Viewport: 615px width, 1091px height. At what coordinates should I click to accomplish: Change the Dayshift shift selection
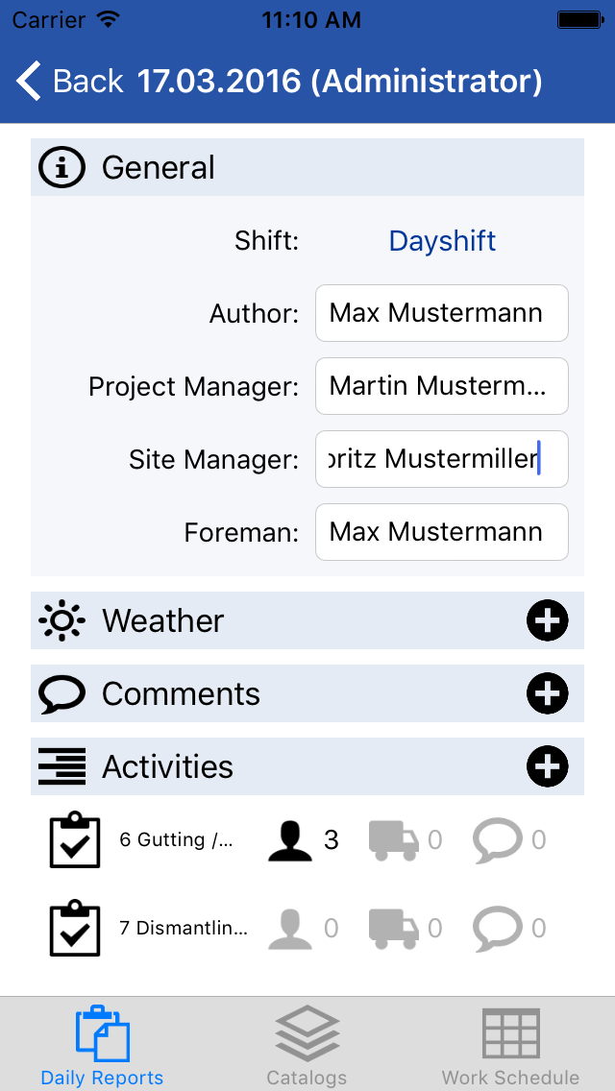[442, 241]
